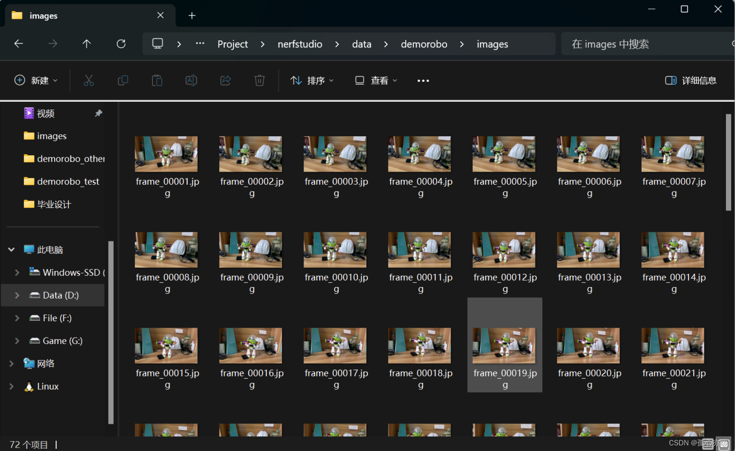Click frame_00009.jpg file name

(x=252, y=283)
